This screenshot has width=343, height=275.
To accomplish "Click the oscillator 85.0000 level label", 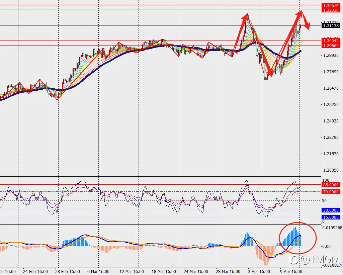I will (331, 185).
